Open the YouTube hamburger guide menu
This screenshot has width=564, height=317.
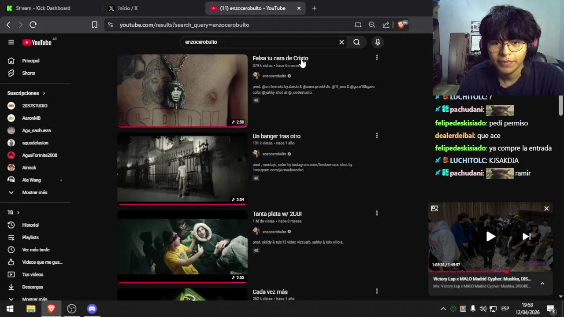coord(11,42)
